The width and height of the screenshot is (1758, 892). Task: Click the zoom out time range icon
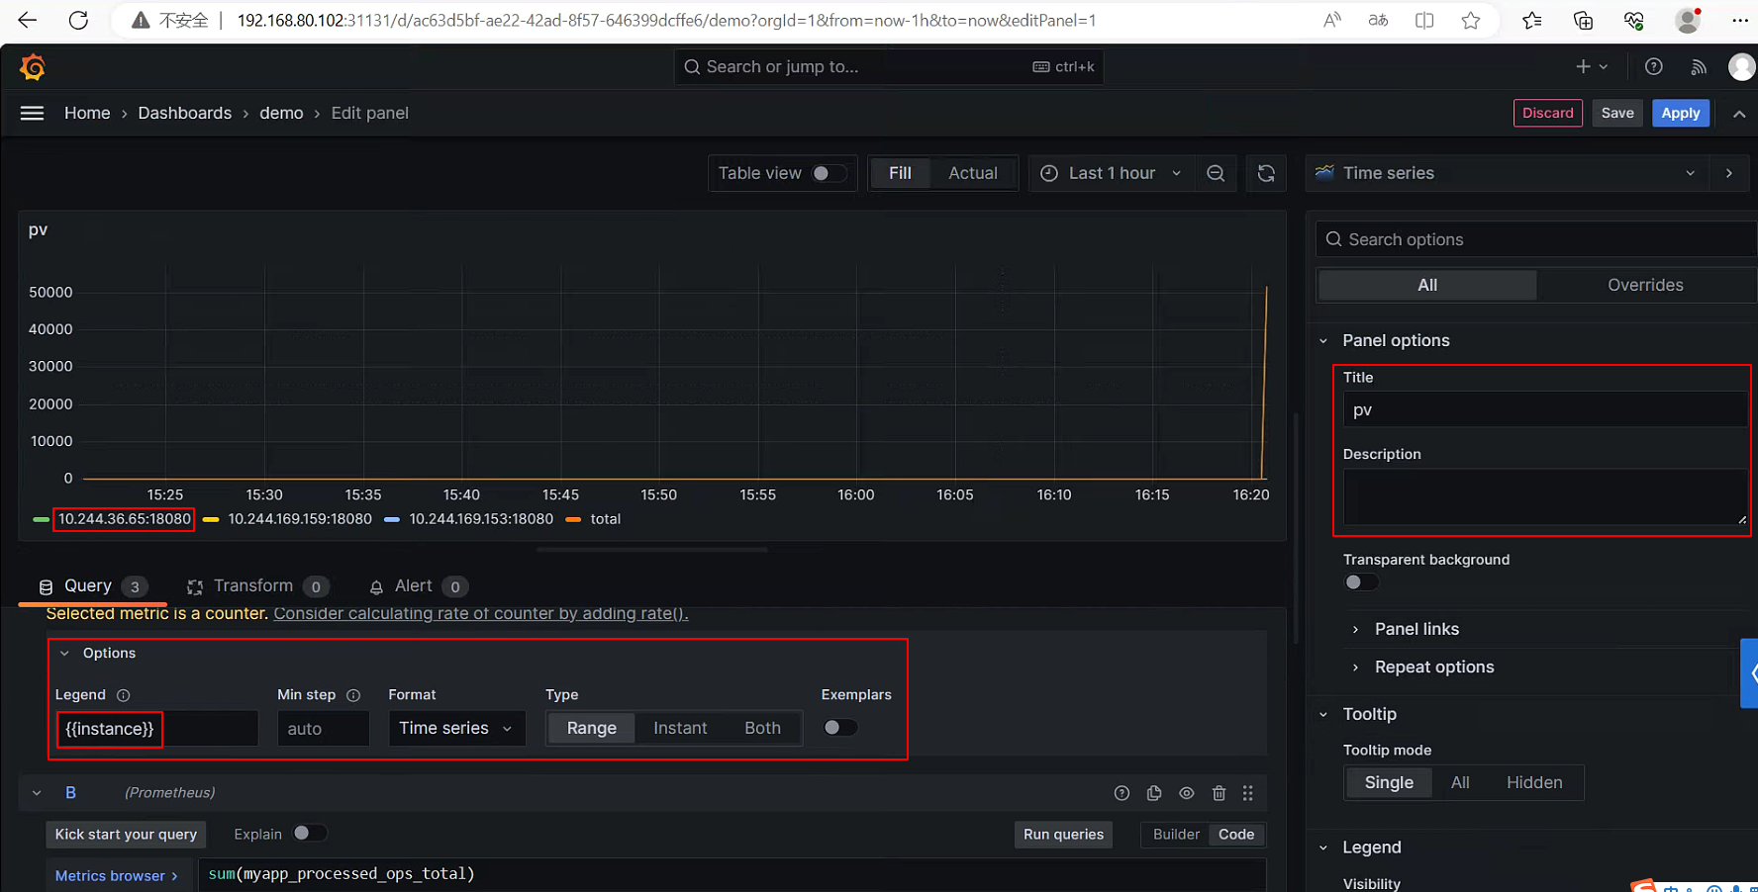click(1216, 173)
